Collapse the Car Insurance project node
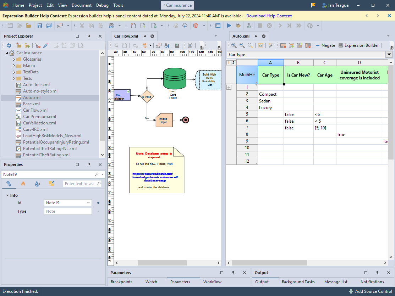This screenshot has width=395, height=296. pyautogui.click(x=6, y=53)
